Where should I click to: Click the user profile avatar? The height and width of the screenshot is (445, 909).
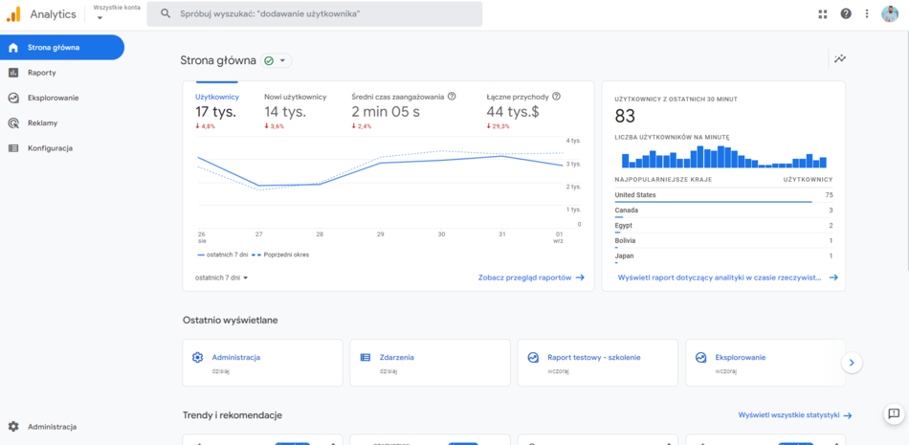tap(891, 13)
